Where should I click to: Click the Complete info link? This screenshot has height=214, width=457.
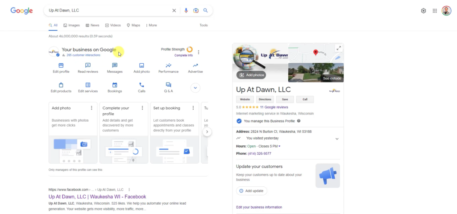pos(183,55)
